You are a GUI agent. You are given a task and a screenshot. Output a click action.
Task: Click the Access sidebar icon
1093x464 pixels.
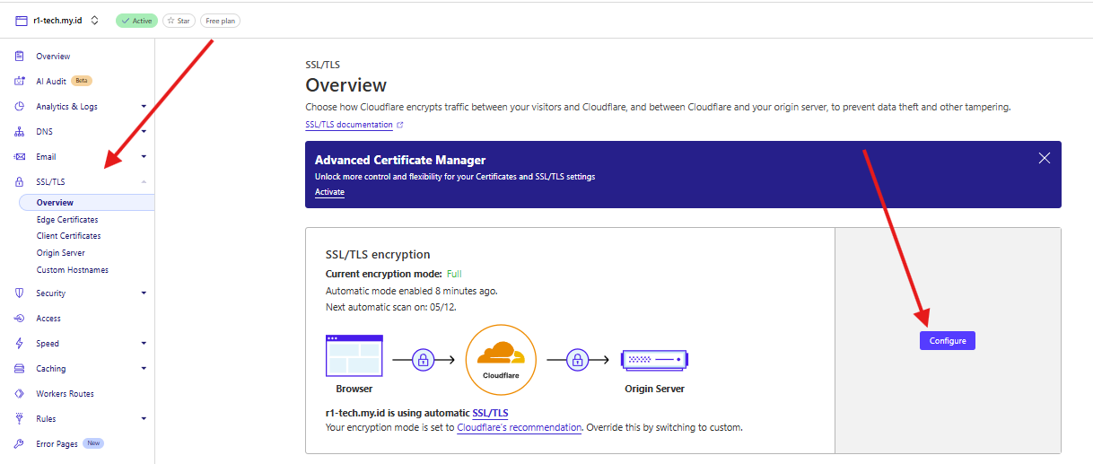[20, 319]
